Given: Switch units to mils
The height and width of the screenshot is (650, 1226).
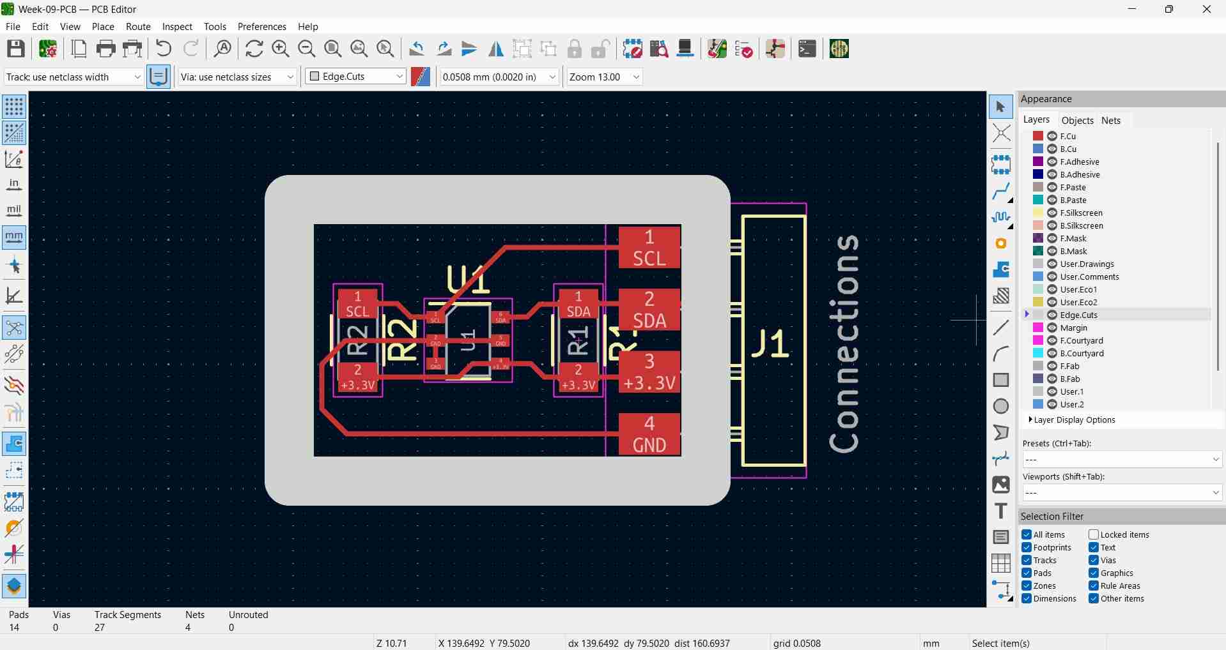Looking at the screenshot, I should point(14,211).
